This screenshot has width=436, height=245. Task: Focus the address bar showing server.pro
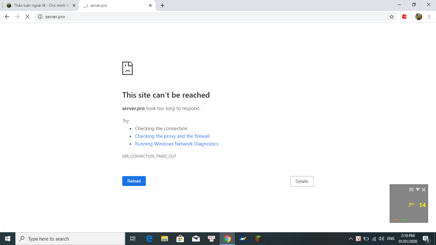216,17
